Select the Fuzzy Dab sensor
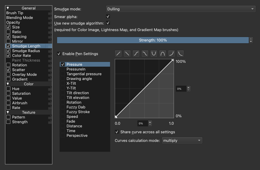The width and height of the screenshot is (260, 170). point(76,107)
